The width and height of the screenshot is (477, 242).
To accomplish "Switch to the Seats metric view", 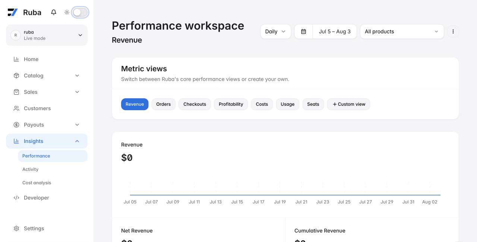I will (x=313, y=104).
